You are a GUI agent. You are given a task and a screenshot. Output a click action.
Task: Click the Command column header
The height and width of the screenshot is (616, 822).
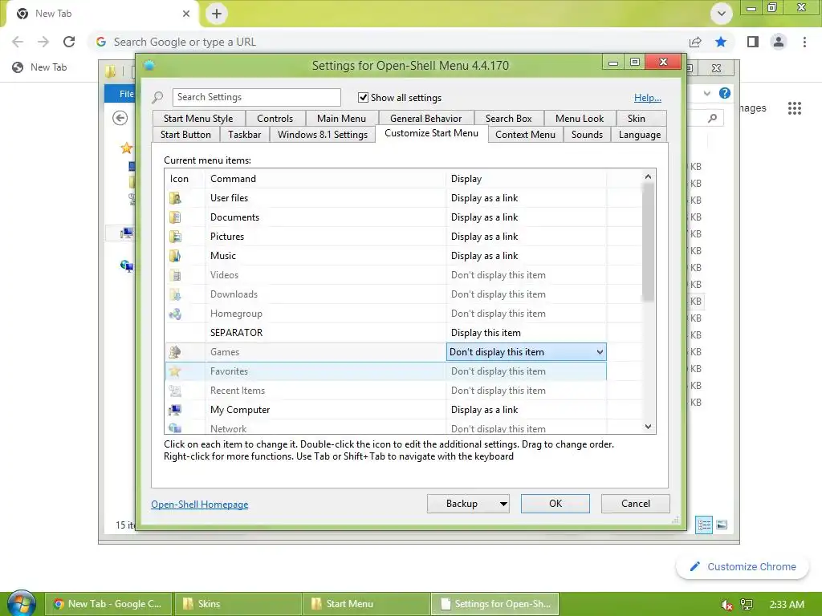click(325, 179)
